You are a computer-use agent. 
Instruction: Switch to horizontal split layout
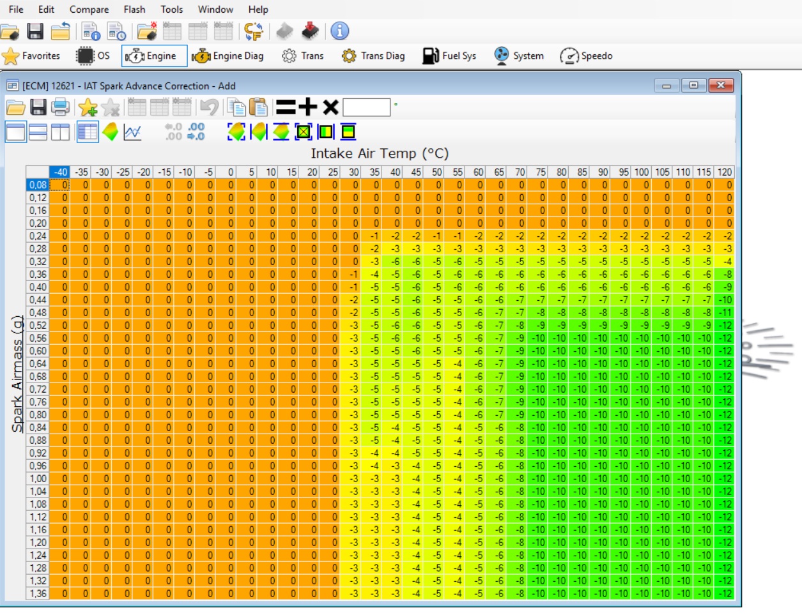pyautogui.click(x=38, y=132)
